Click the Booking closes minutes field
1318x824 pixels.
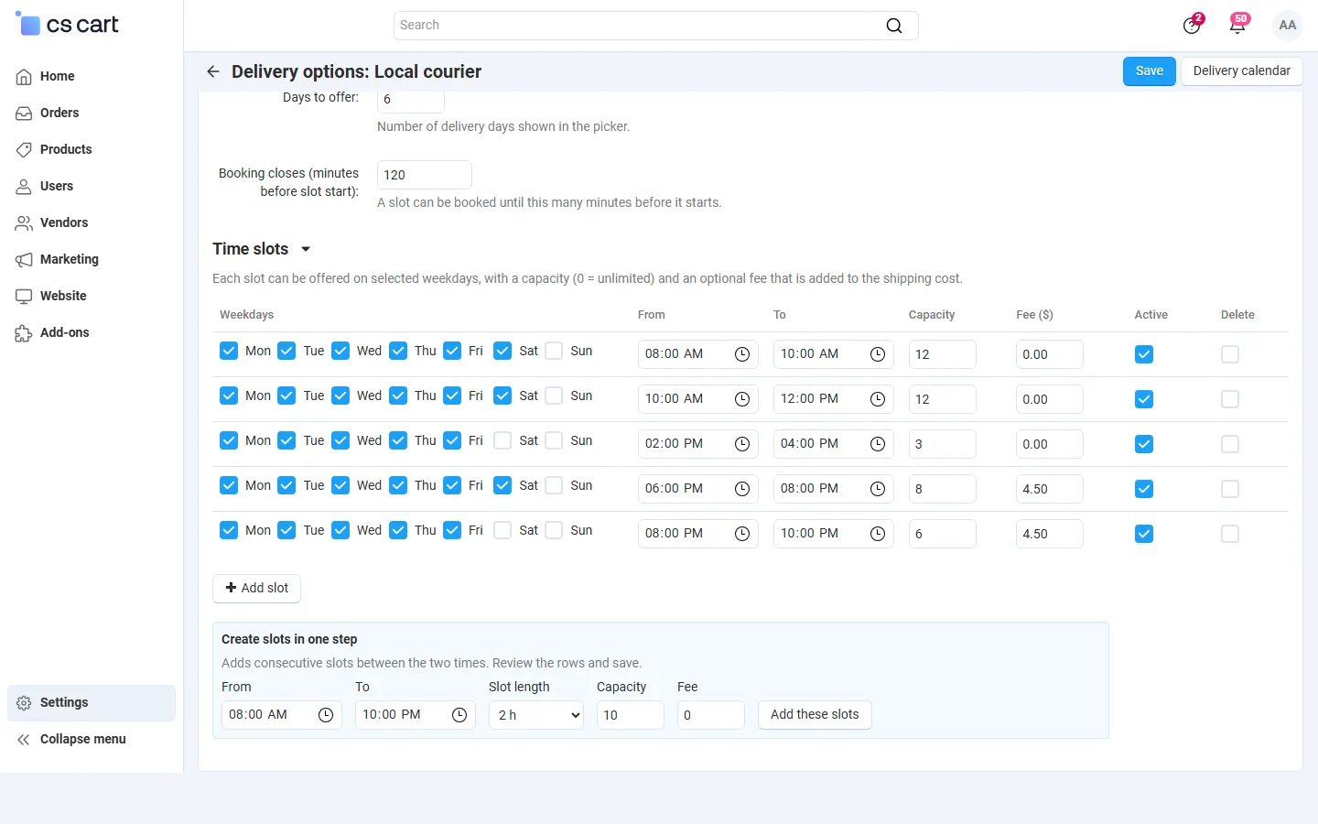click(425, 175)
